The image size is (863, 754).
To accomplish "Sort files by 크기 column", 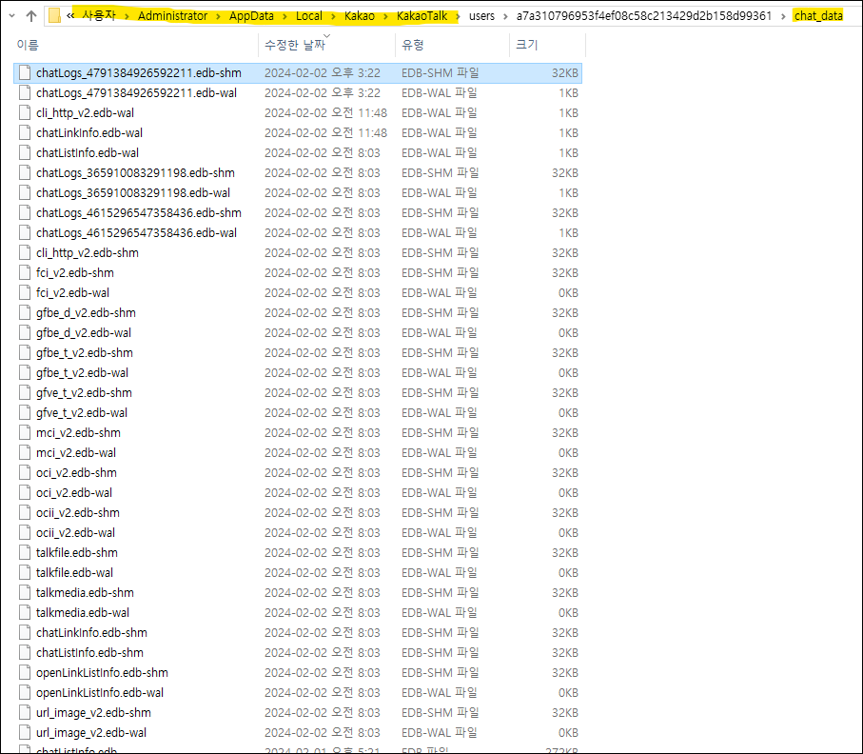I will [x=526, y=45].
